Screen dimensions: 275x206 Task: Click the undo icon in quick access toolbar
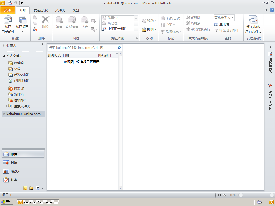[x=16, y=3]
